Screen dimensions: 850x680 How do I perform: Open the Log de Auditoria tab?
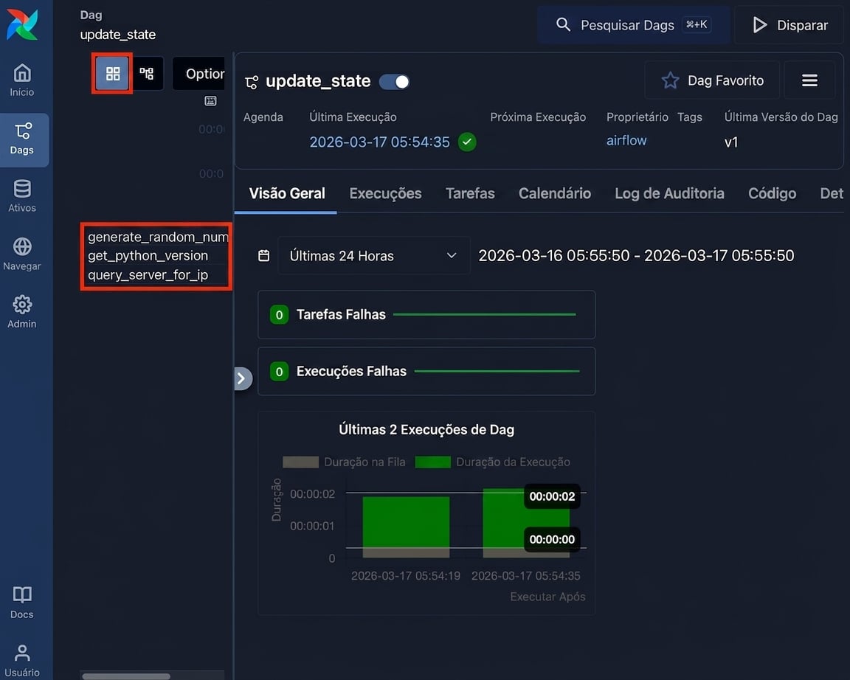pos(669,193)
